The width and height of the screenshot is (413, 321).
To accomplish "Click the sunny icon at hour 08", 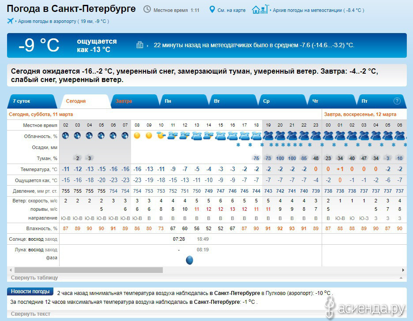I will point(137,135).
